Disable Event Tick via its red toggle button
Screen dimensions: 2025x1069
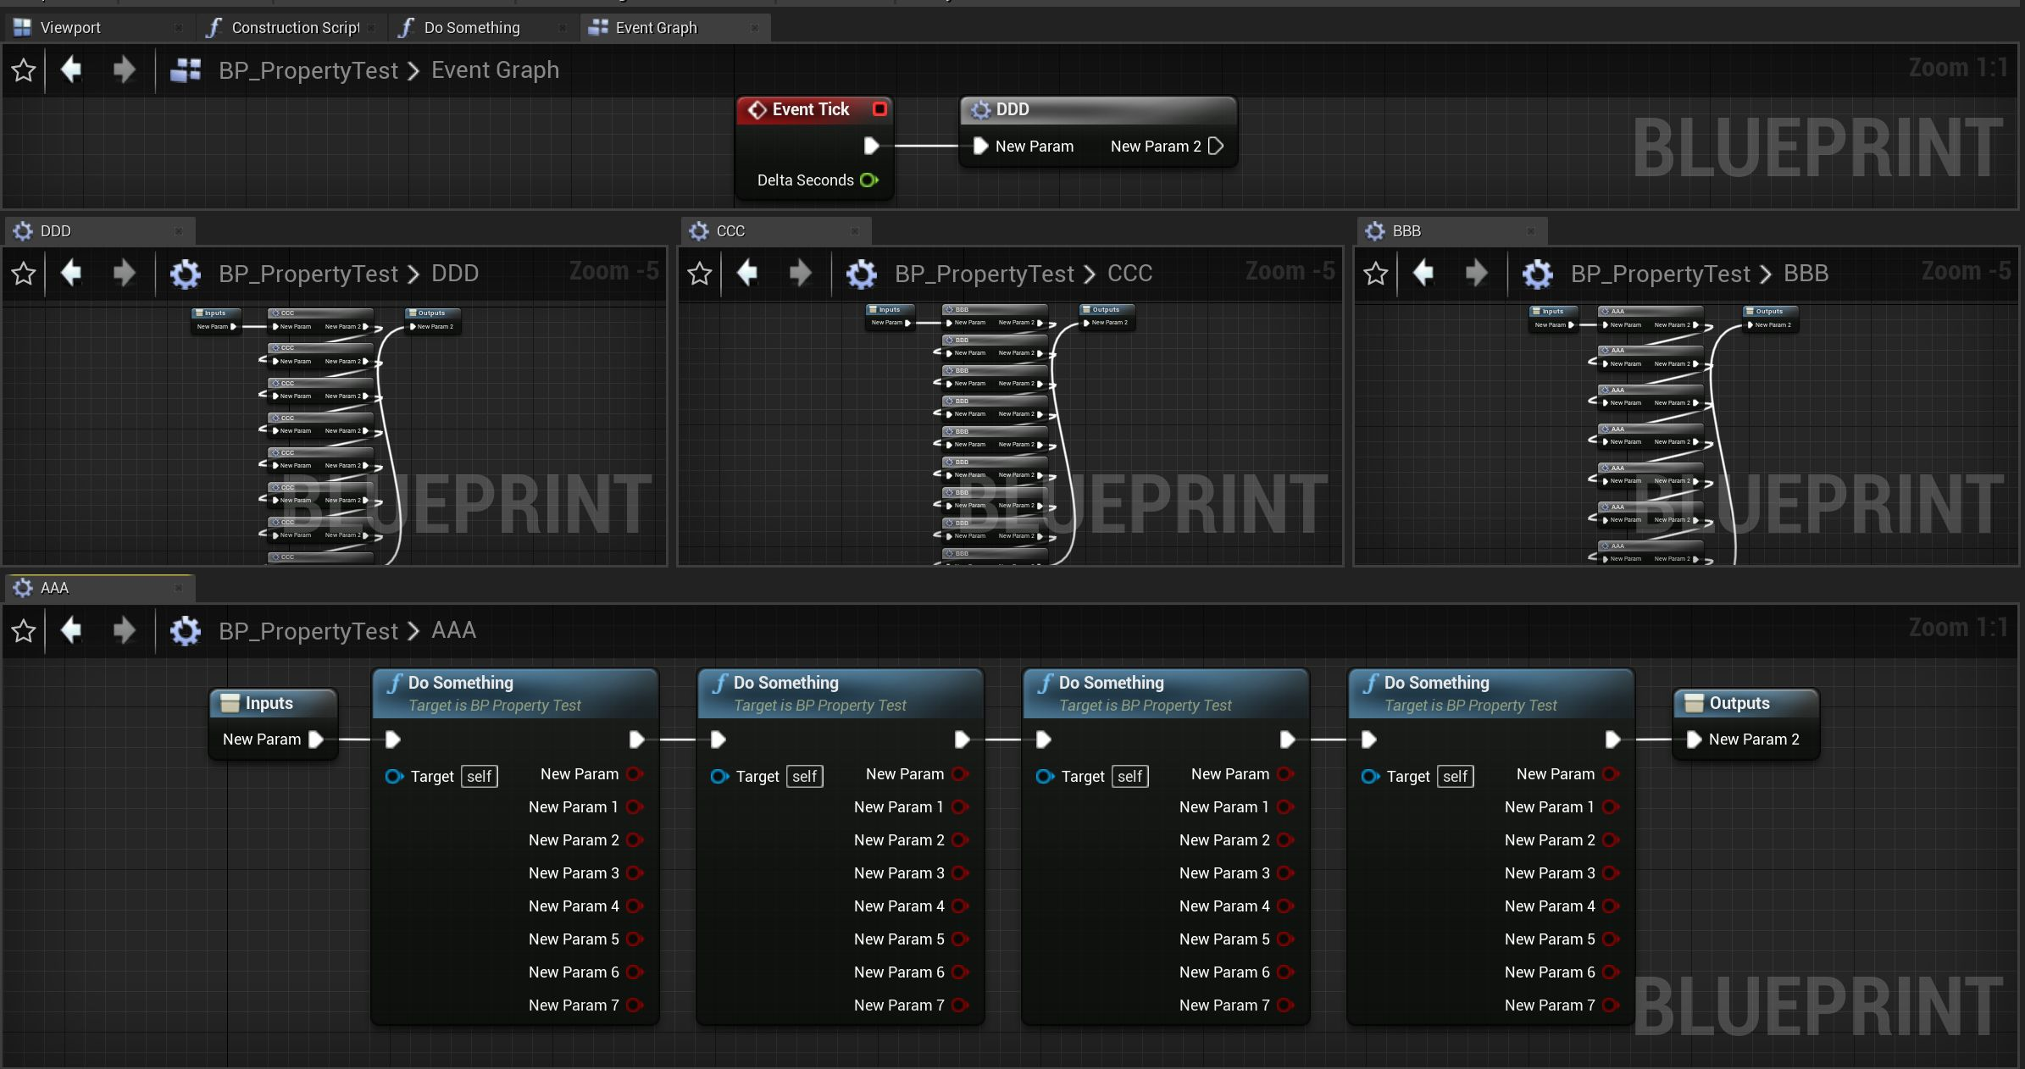[x=879, y=109]
